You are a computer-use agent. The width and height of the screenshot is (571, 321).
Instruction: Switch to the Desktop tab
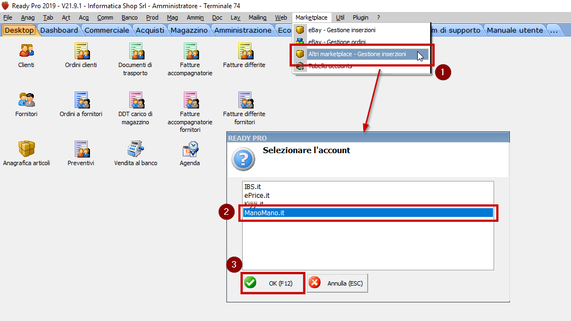19,30
